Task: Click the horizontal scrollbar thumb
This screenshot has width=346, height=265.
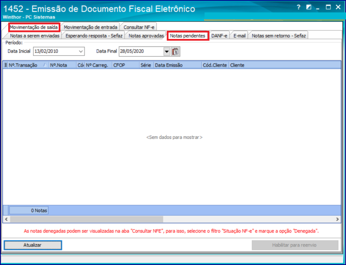Action: click(86, 219)
